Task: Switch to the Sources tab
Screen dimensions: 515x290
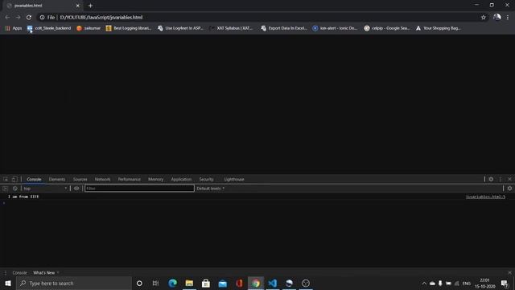Action: coord(80,179)
